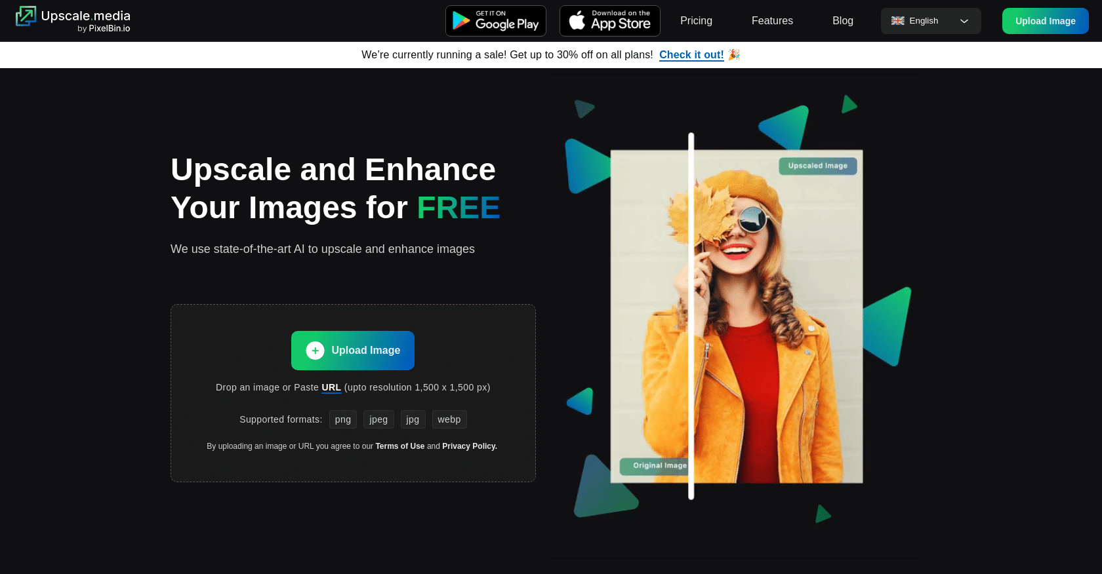The width and height of the screenshot is (1102, 574).
Task: Click the Original Image label tag
Action: tap(655, 466)
